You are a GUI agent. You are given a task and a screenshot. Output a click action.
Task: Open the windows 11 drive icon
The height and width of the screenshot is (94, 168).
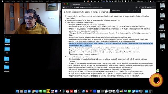coord(162,26)
